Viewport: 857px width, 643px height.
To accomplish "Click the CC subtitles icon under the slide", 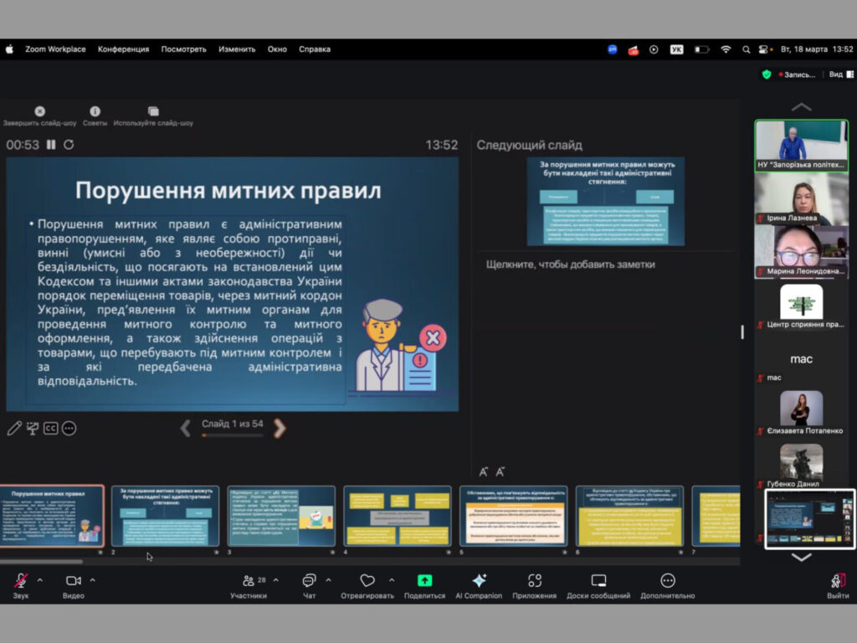I will click(x=51, y=429).
